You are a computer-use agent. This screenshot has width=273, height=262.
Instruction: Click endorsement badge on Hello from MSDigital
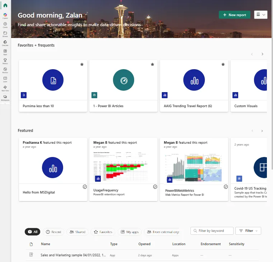pos(85,187)
